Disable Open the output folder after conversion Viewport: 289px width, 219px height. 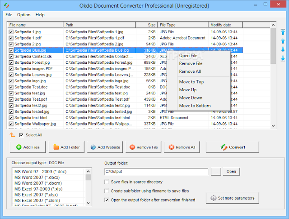click(x=107, y=200)
